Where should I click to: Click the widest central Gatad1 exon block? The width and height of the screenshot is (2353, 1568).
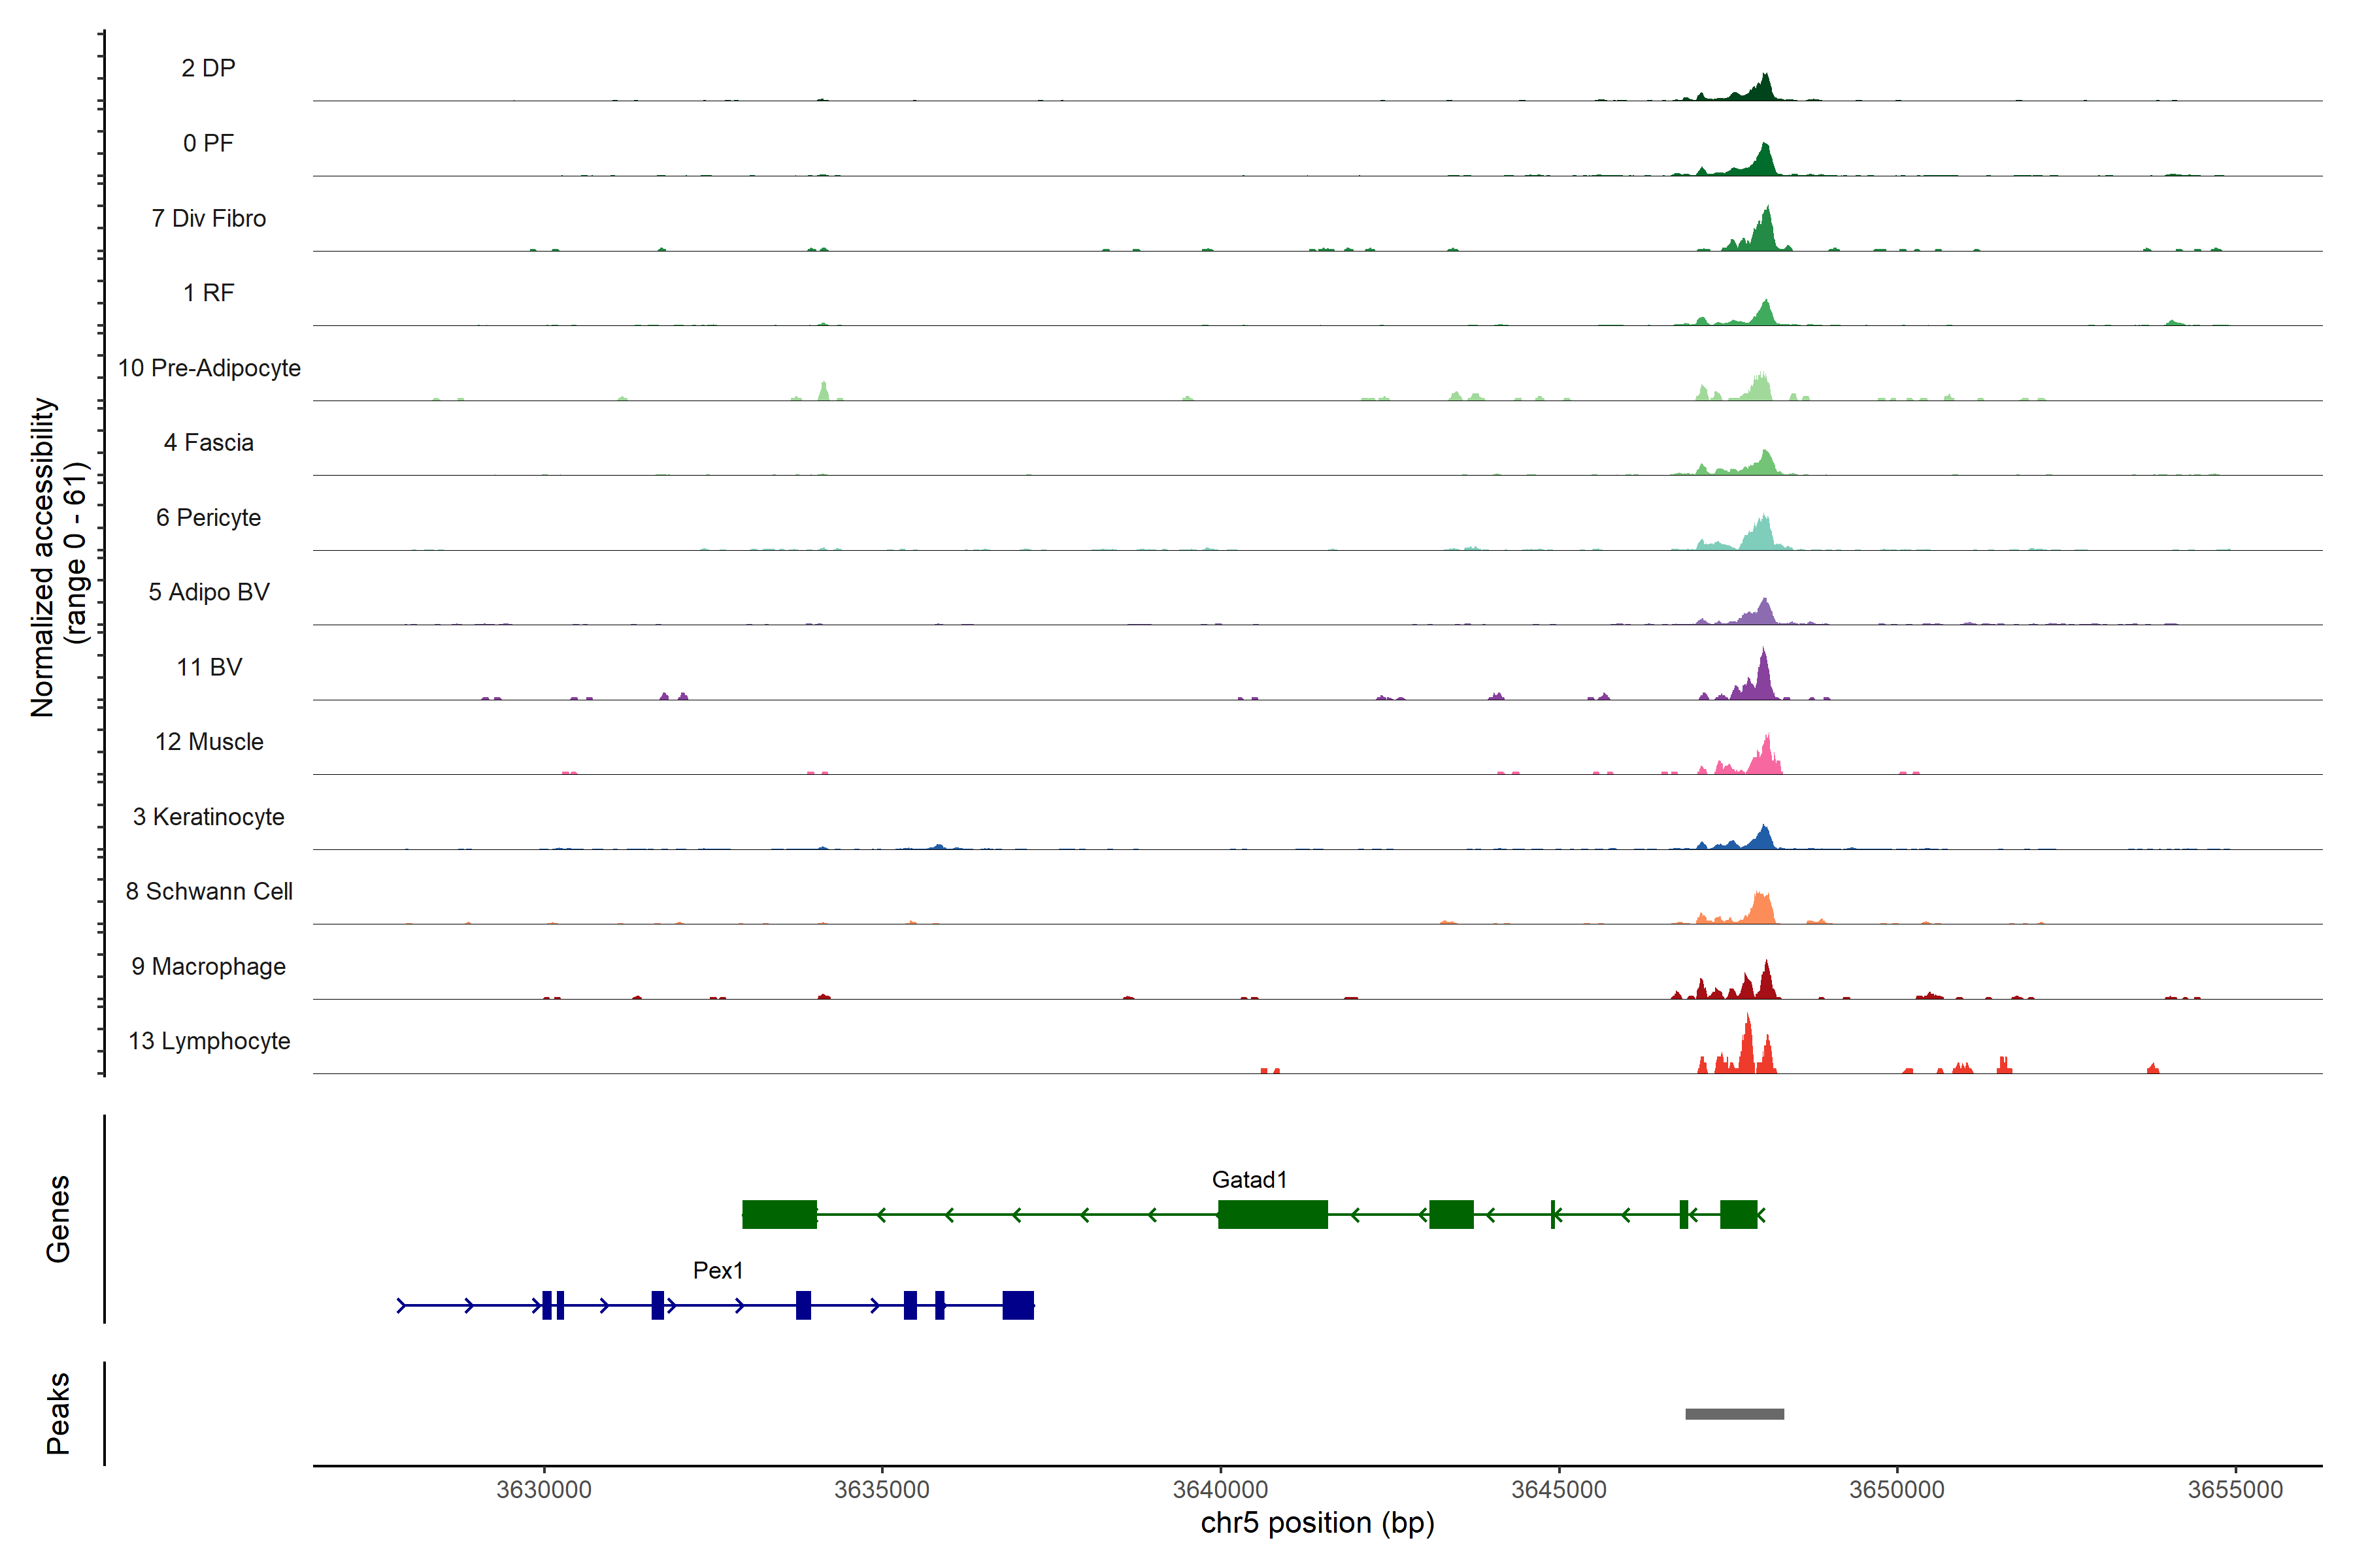click(x=1273, y=1214)
